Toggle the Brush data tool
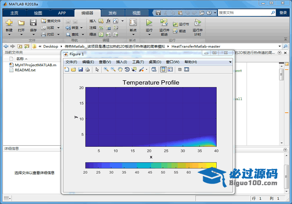Image resolution: width=292 pixels, height=204 pixels. pos(142,69)
